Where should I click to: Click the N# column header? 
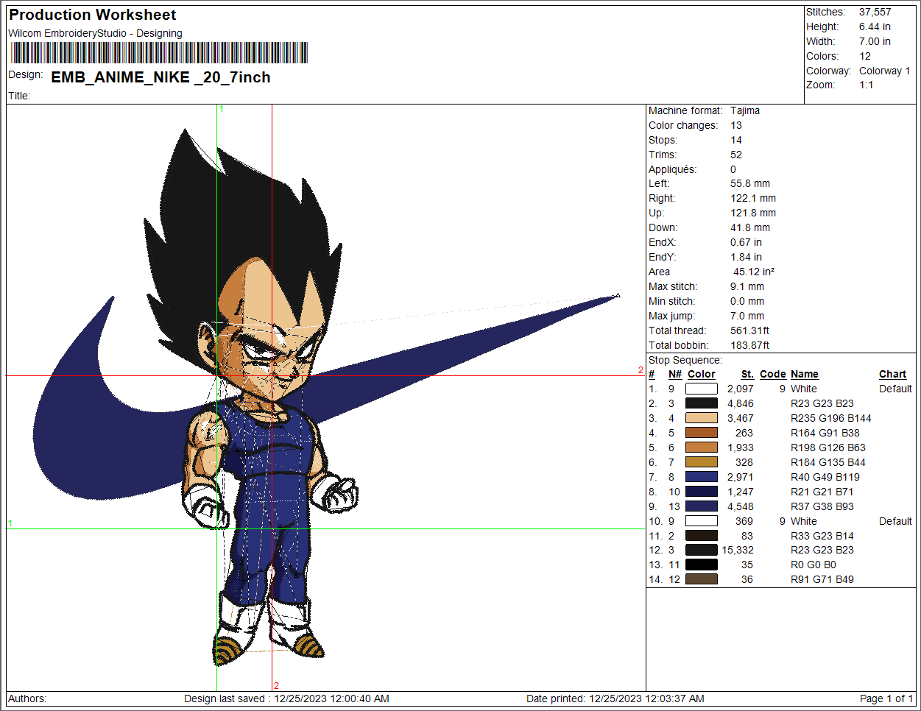point(675,374)
